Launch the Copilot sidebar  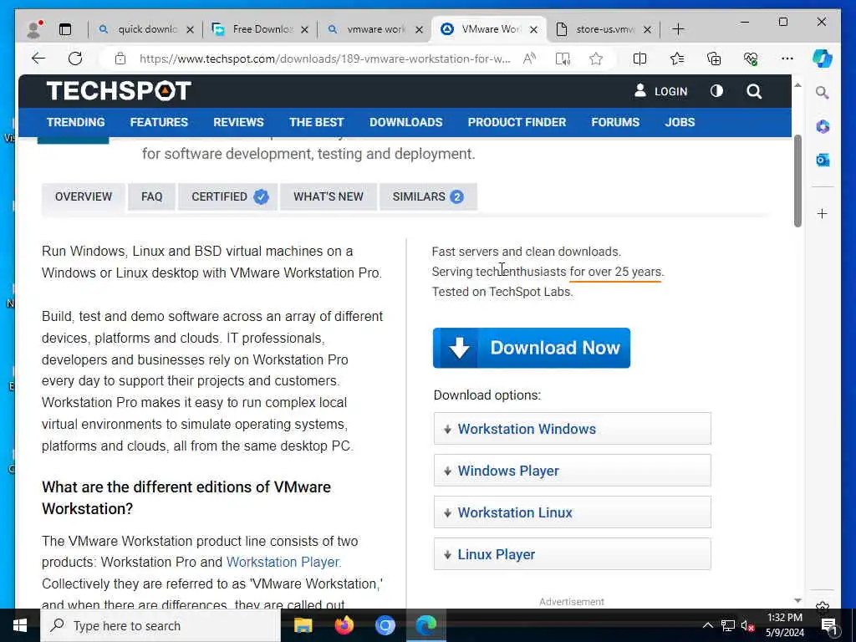click(x=823, y=59)
